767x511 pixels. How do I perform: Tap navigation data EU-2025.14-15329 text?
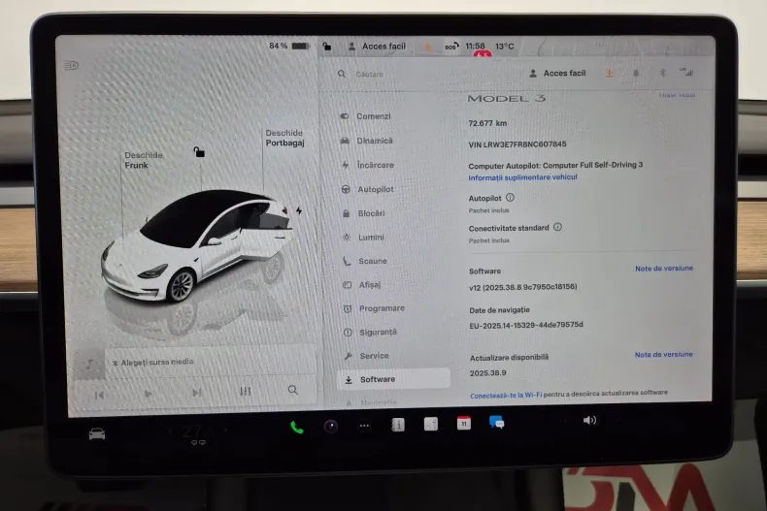pos(526,325)
